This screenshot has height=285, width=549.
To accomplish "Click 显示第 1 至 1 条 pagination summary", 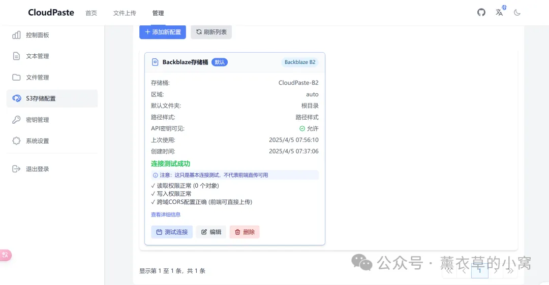I will point(172,271).
